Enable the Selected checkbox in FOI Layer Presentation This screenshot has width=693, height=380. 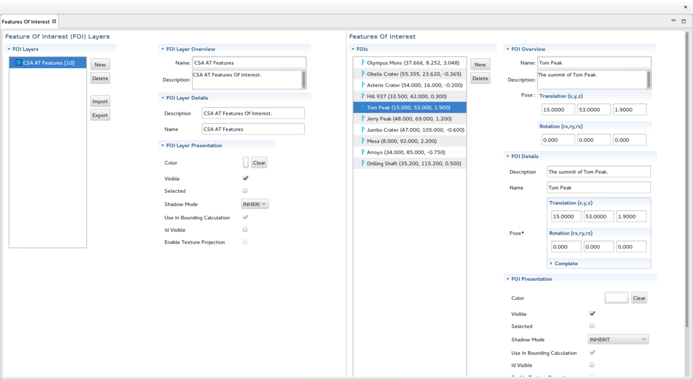tap(245, 191)
